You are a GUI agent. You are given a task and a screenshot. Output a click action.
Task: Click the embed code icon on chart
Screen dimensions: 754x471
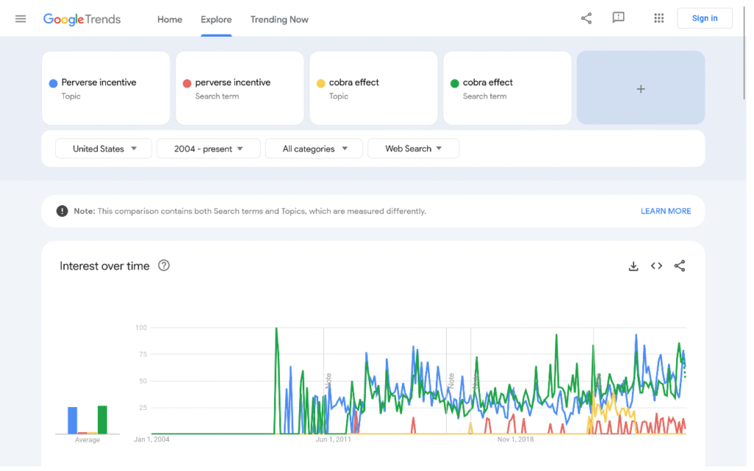[656, 266]
